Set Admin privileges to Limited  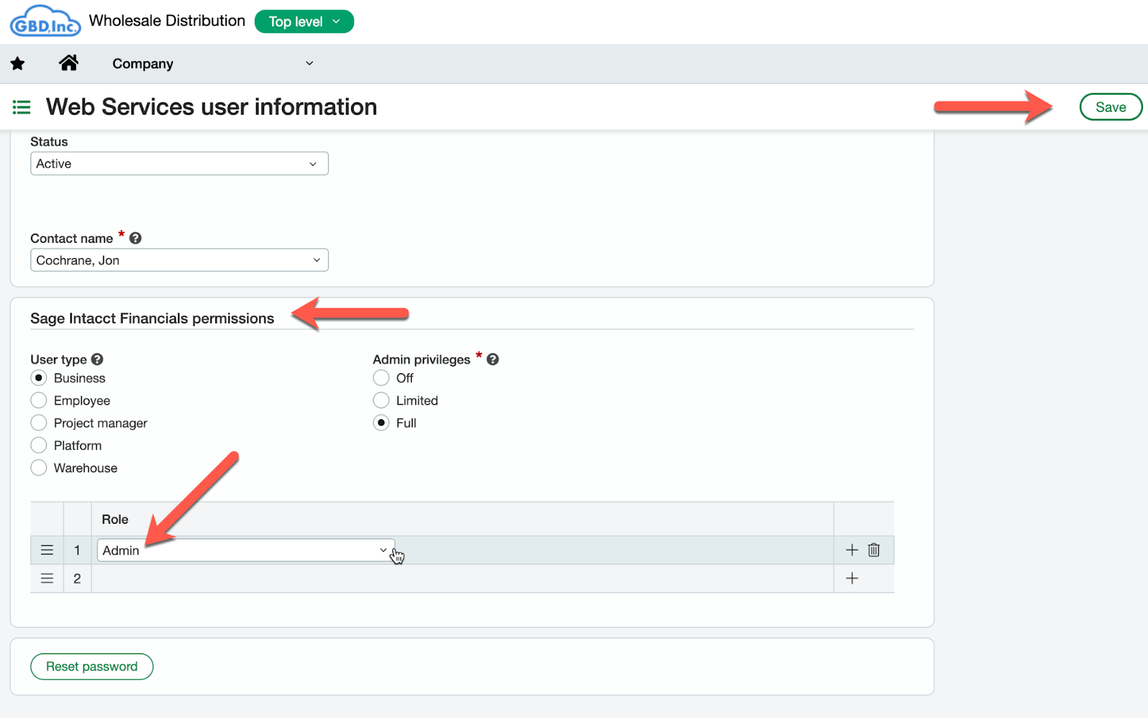381,401
